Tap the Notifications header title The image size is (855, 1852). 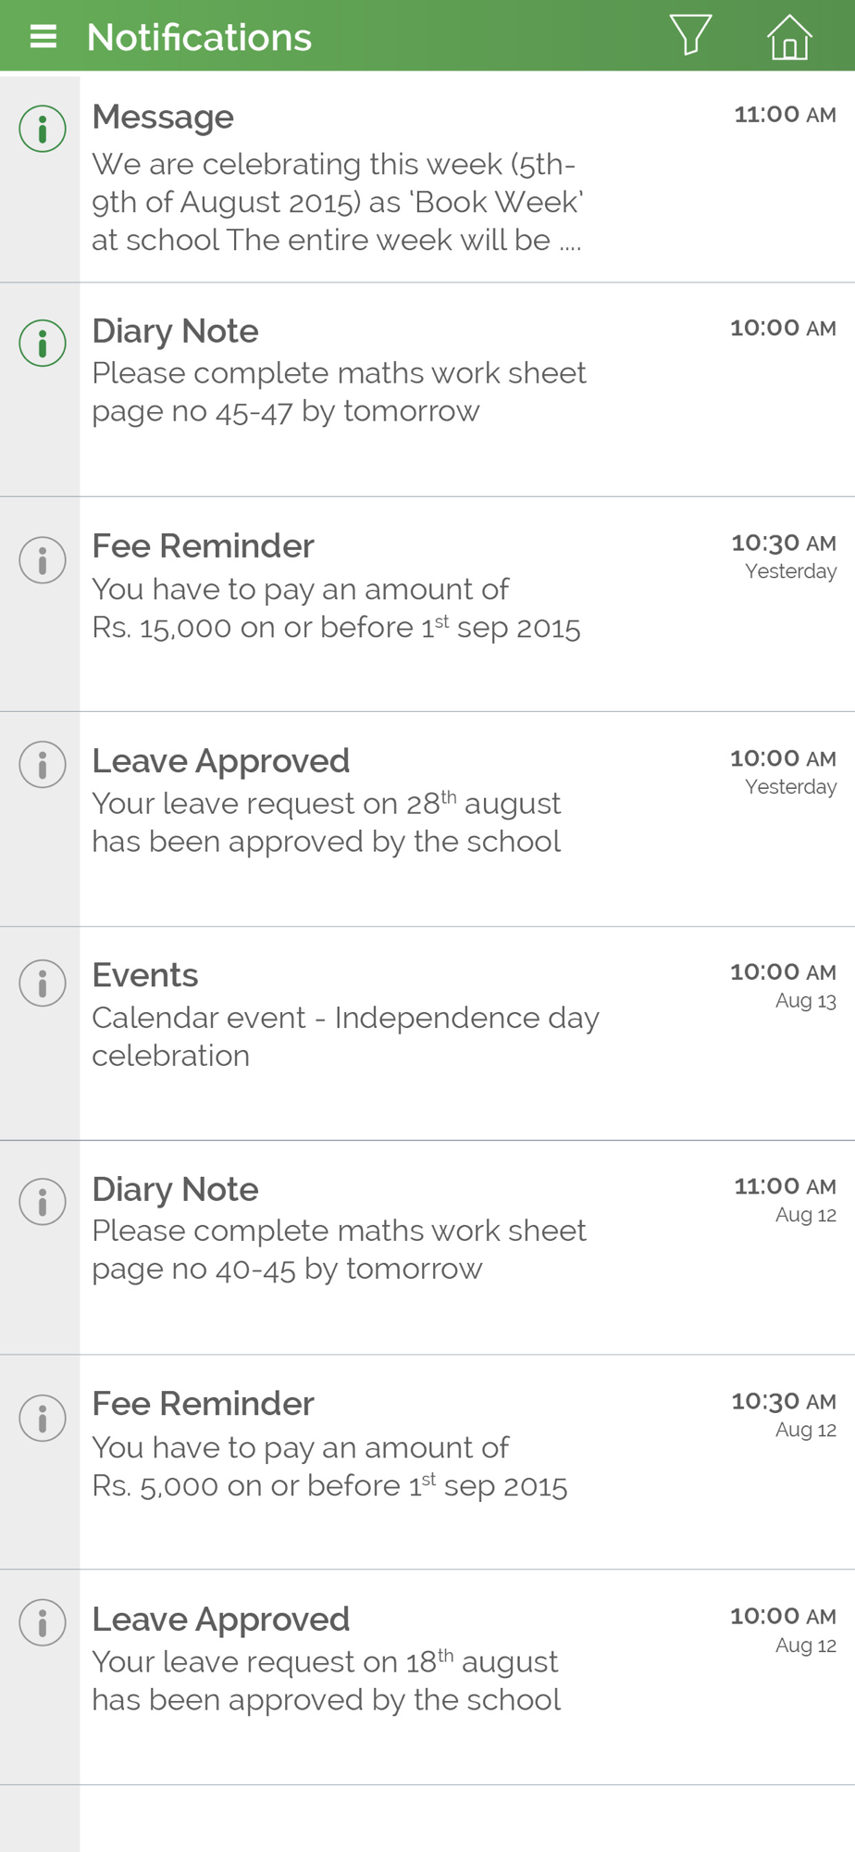199,37
